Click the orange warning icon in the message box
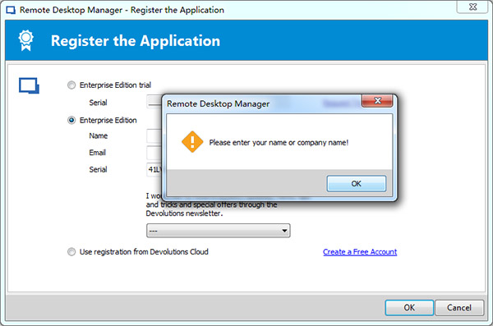The height and width of the screenshot is (326, 493). click(x=192, y=142)
